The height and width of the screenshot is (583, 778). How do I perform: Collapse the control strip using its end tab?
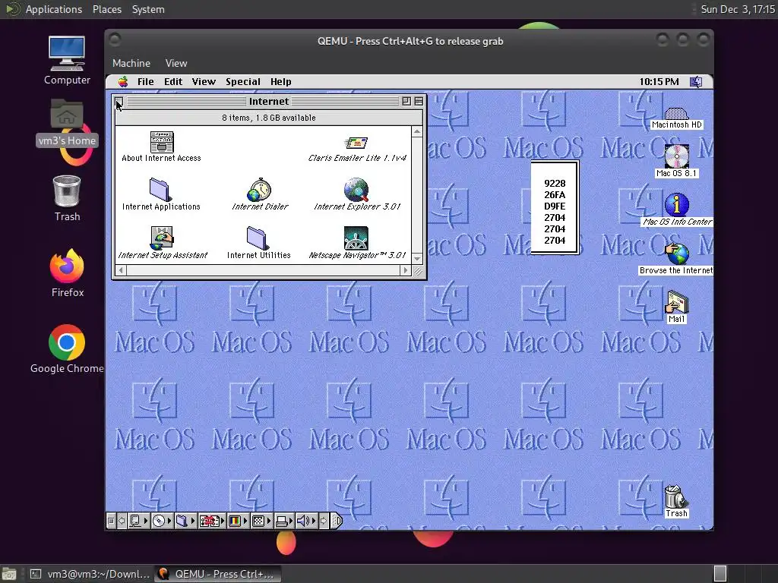337,521
